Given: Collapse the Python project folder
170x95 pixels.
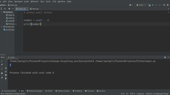Looking at the screenshot, I should [x=2, y=12].
